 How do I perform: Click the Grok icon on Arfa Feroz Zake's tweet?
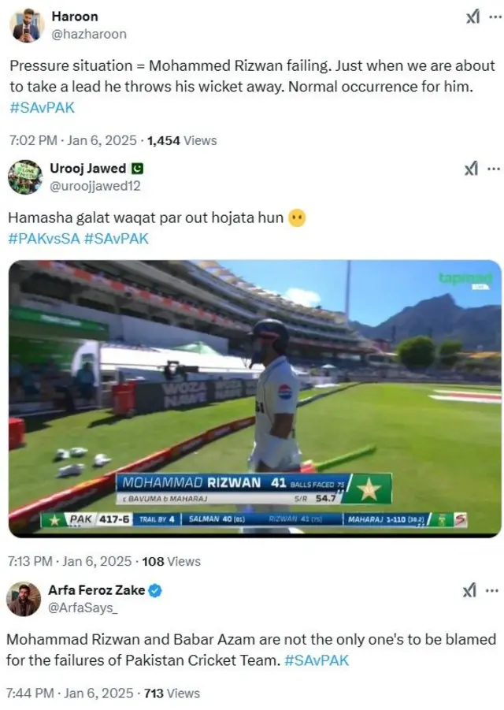point(472,590)
